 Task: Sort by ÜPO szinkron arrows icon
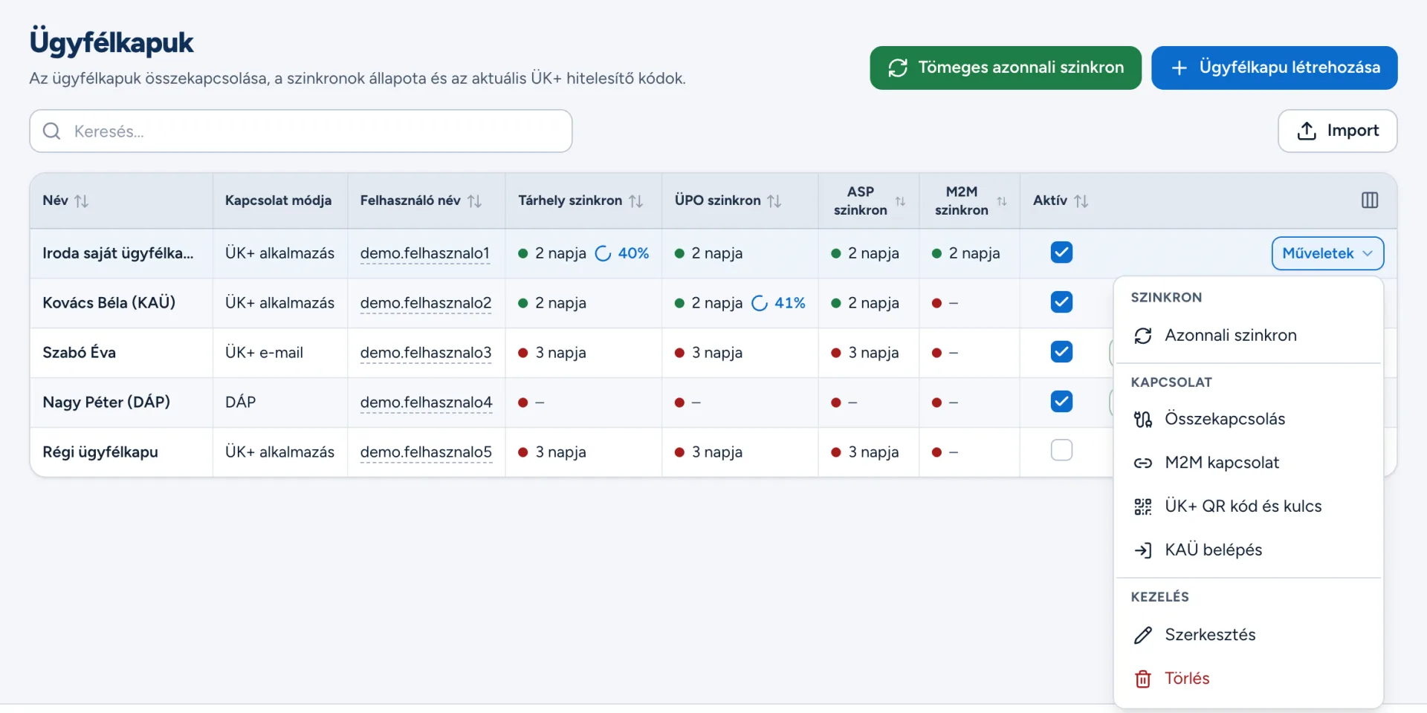(774, 201)
